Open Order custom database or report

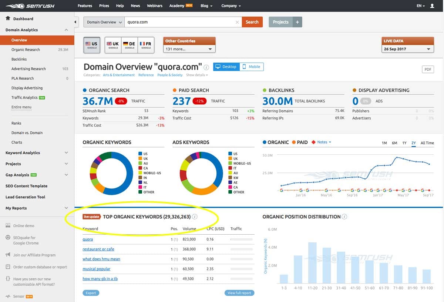[40, 267]
